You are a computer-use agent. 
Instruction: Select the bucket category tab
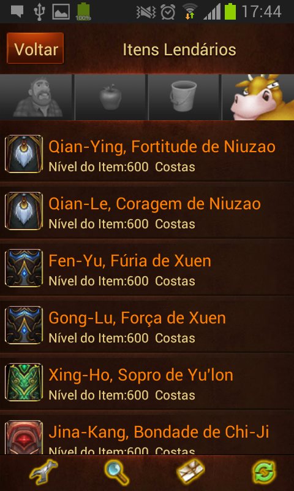[x=184, y=97]
